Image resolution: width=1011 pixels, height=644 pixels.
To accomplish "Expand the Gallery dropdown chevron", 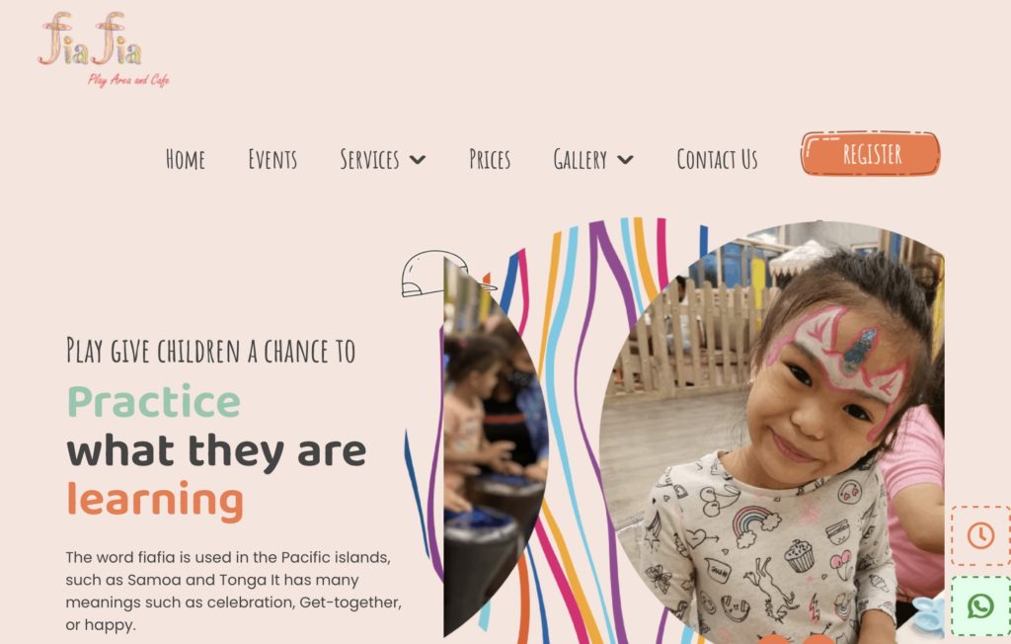I will [625, 159].
